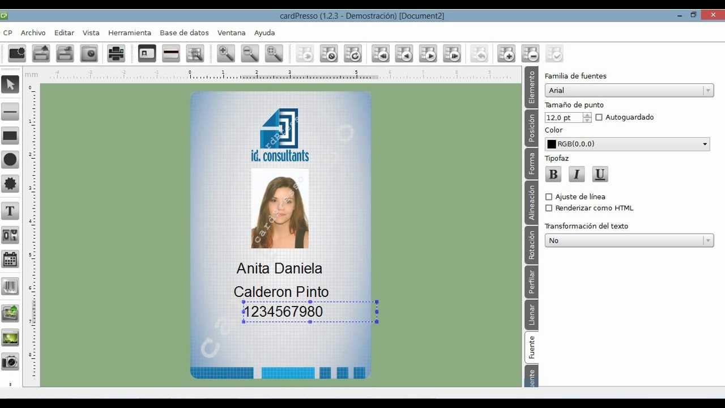Click the underline formatting button
This screenshot has height=408, width=725.
[599, 174]
